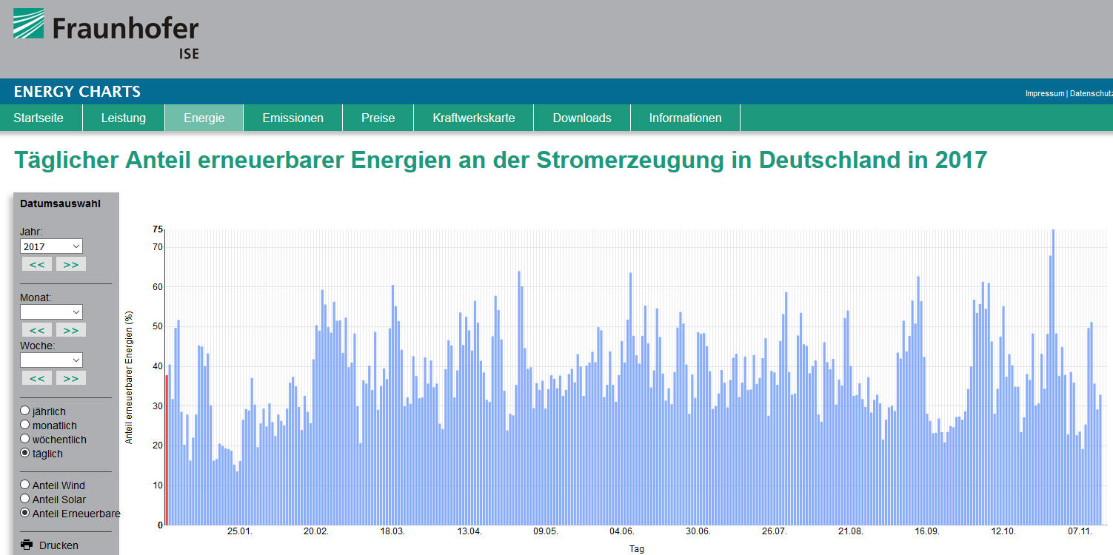
Task: Click the red first bar in chart
Action: pyautogui.click(x=167, y=450)
